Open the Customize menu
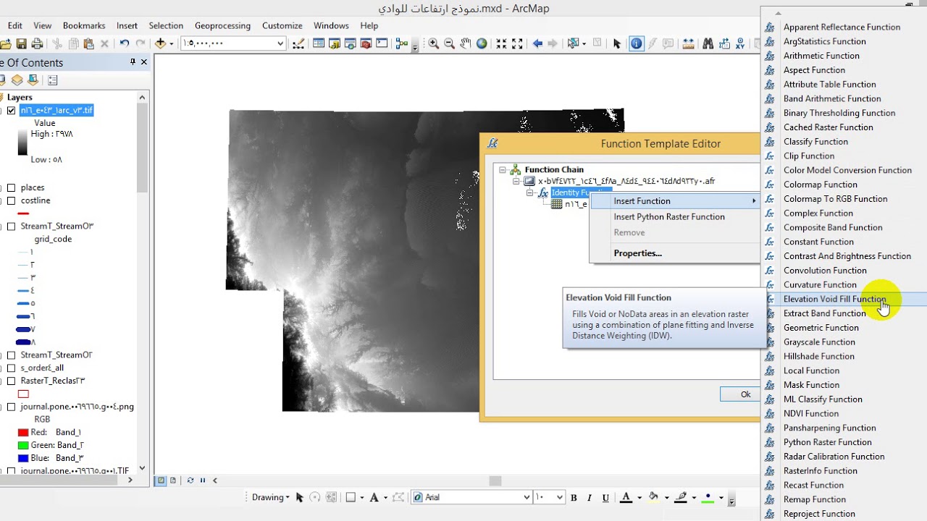Viewport: 927px width, 521px height. pyautogui.click(x=282, y=25)
